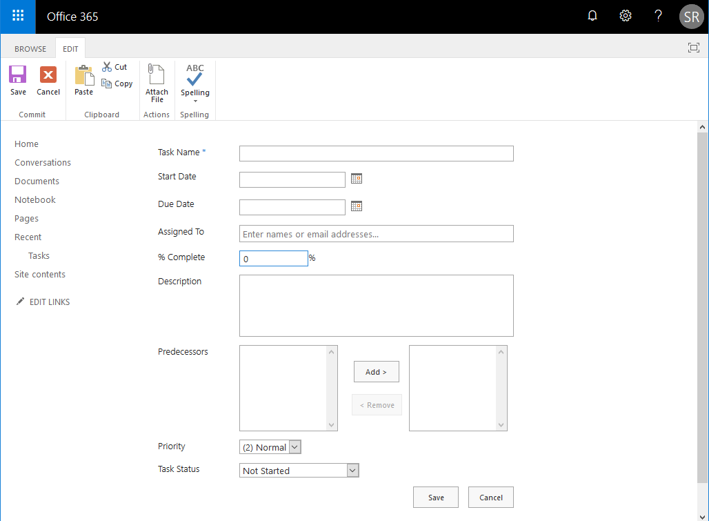Open the Tasks link in the sidebar

point(39,255)
